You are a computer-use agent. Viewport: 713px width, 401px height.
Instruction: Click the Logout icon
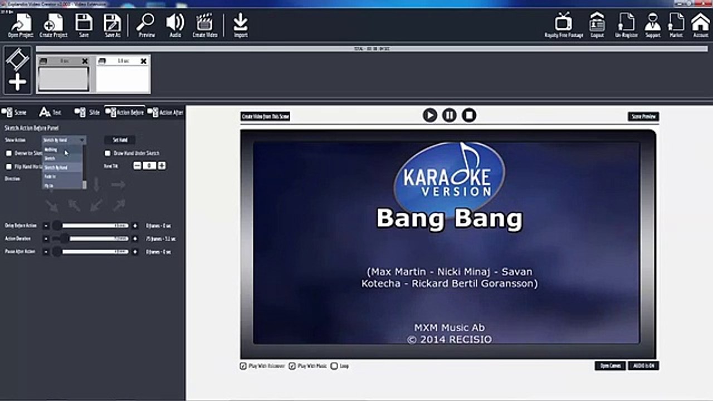tap(597, 26)
